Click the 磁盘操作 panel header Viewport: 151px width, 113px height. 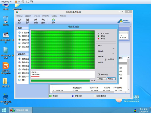pos(23,54)
